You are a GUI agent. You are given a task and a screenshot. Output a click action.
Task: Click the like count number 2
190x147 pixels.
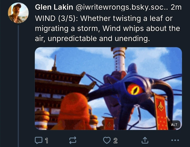point(116,141)
